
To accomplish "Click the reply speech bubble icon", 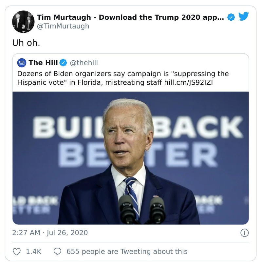I will coord(57,252).
